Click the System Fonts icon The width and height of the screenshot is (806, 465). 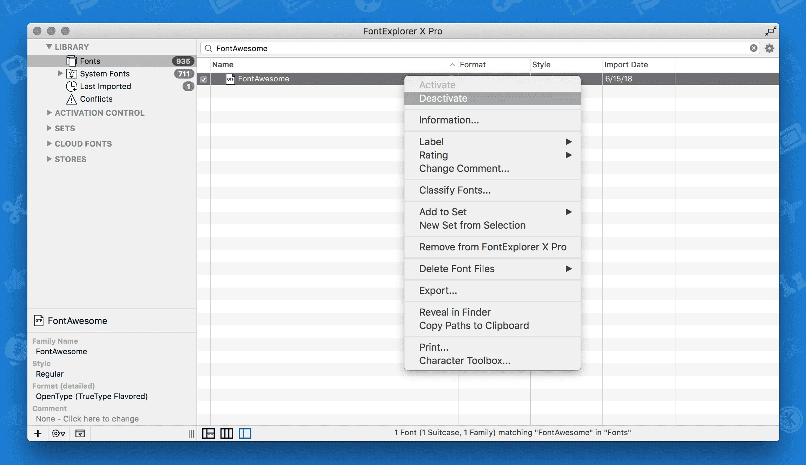pos(71,74)
